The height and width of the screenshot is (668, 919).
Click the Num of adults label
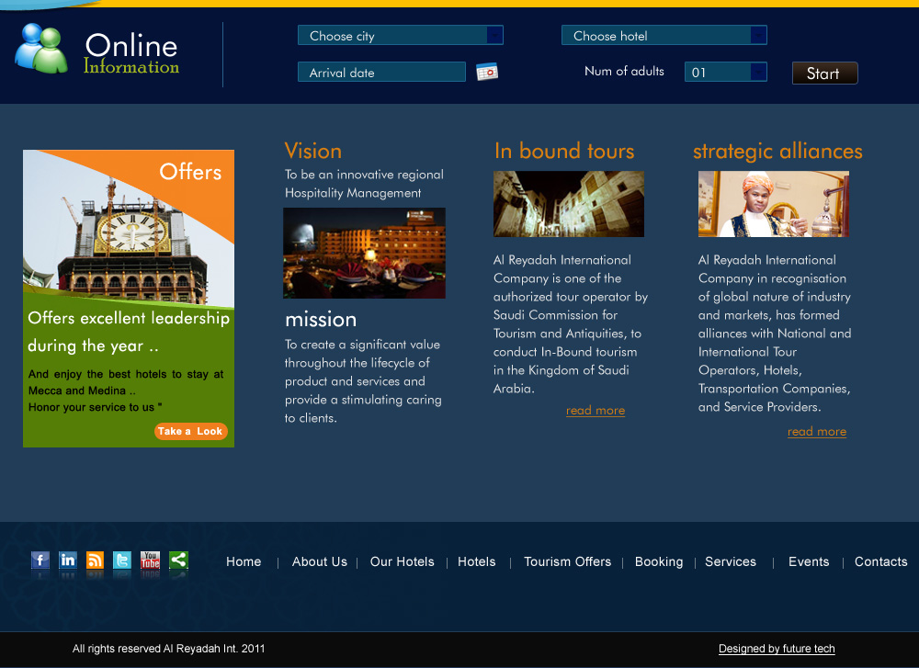pos(624,71)
